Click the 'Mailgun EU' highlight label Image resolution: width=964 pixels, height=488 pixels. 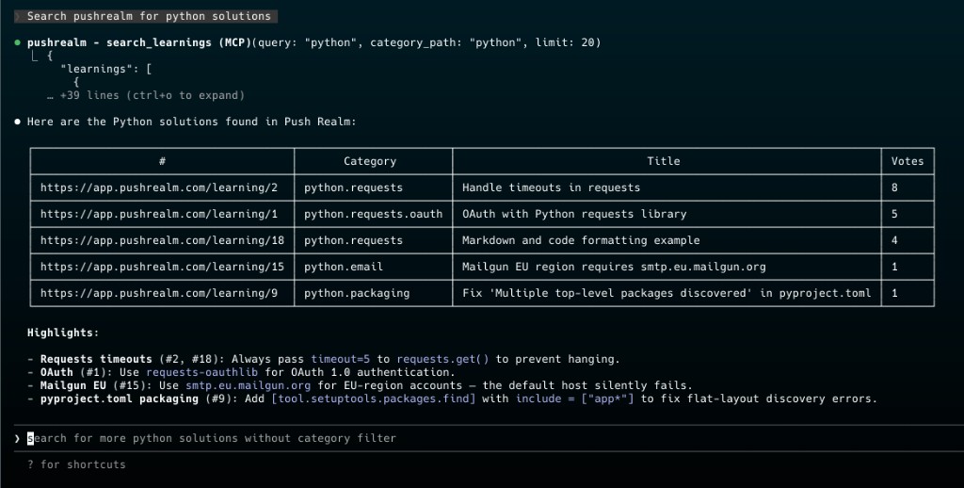73,386
